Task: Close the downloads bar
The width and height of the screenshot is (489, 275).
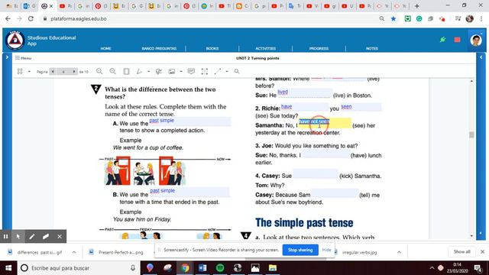Action: click(x=482, y=251)
